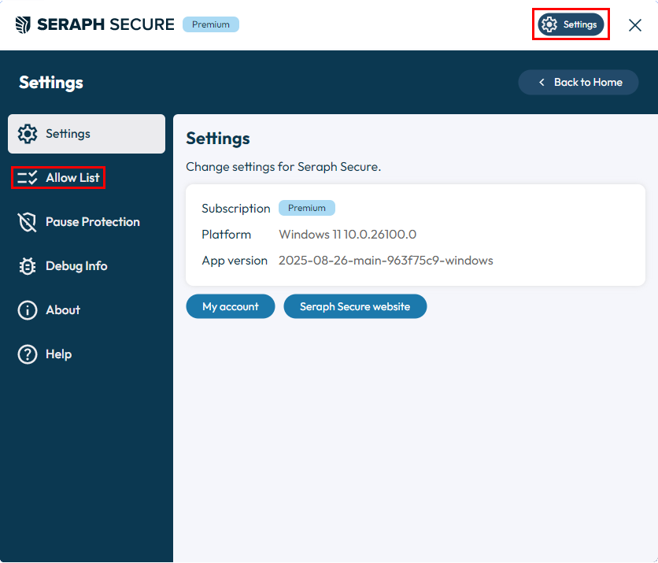
Task: Click the Settings heading in the dark banner
Action: click(x=51, y=83)
